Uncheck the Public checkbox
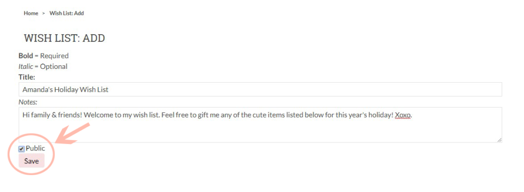Screen dimensions: 524x192 click(x=21, y=149)
